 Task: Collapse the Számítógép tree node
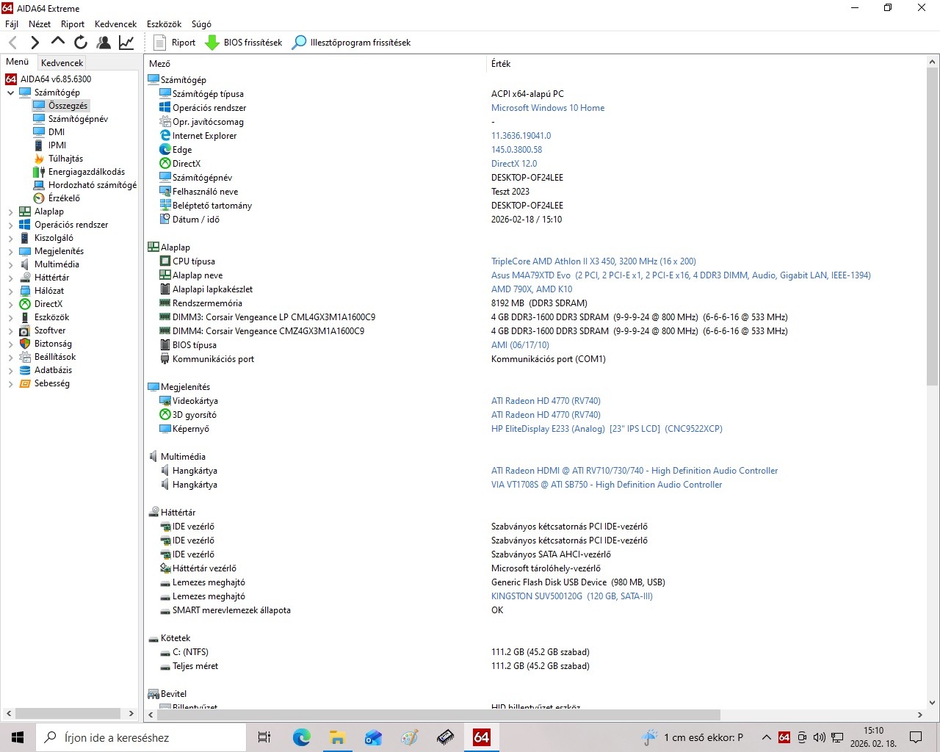[x=10, y=93]
